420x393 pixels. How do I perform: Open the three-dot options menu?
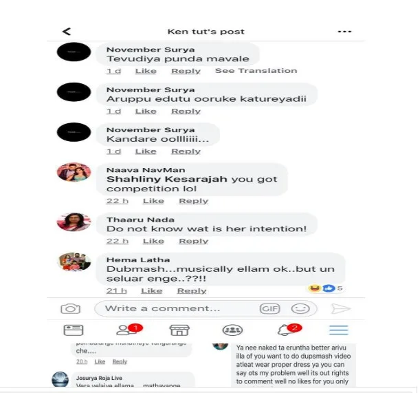point(344,32)
